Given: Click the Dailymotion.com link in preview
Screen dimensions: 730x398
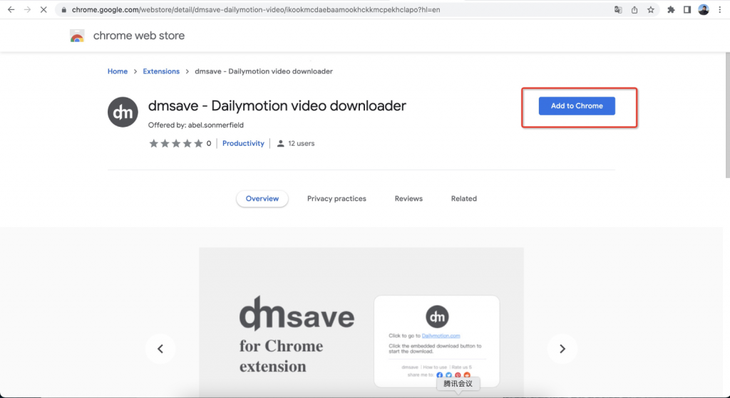Looking at the screenshot, I should (x=441, y=335).
